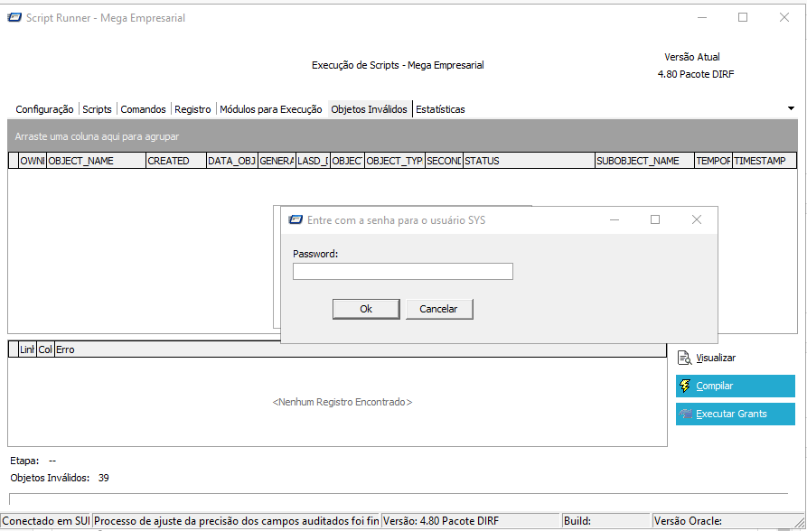
Task: Click the Visualizar document magnifier icon
Action: coord(684,358)
